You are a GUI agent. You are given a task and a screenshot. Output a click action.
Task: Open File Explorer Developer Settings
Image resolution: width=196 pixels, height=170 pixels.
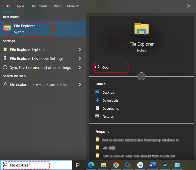[x=37, y=59]
